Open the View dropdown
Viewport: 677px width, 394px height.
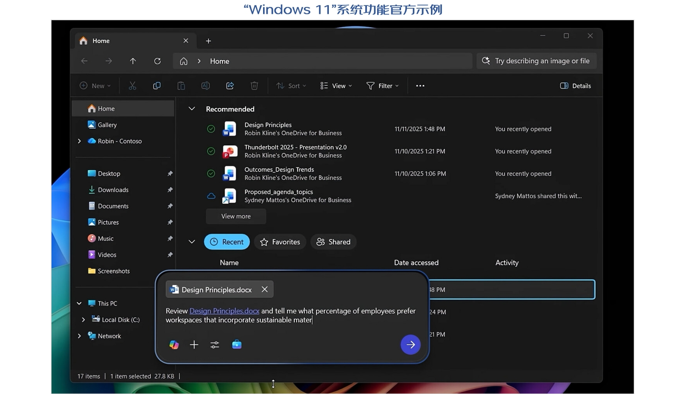click(x=336, y=86)
